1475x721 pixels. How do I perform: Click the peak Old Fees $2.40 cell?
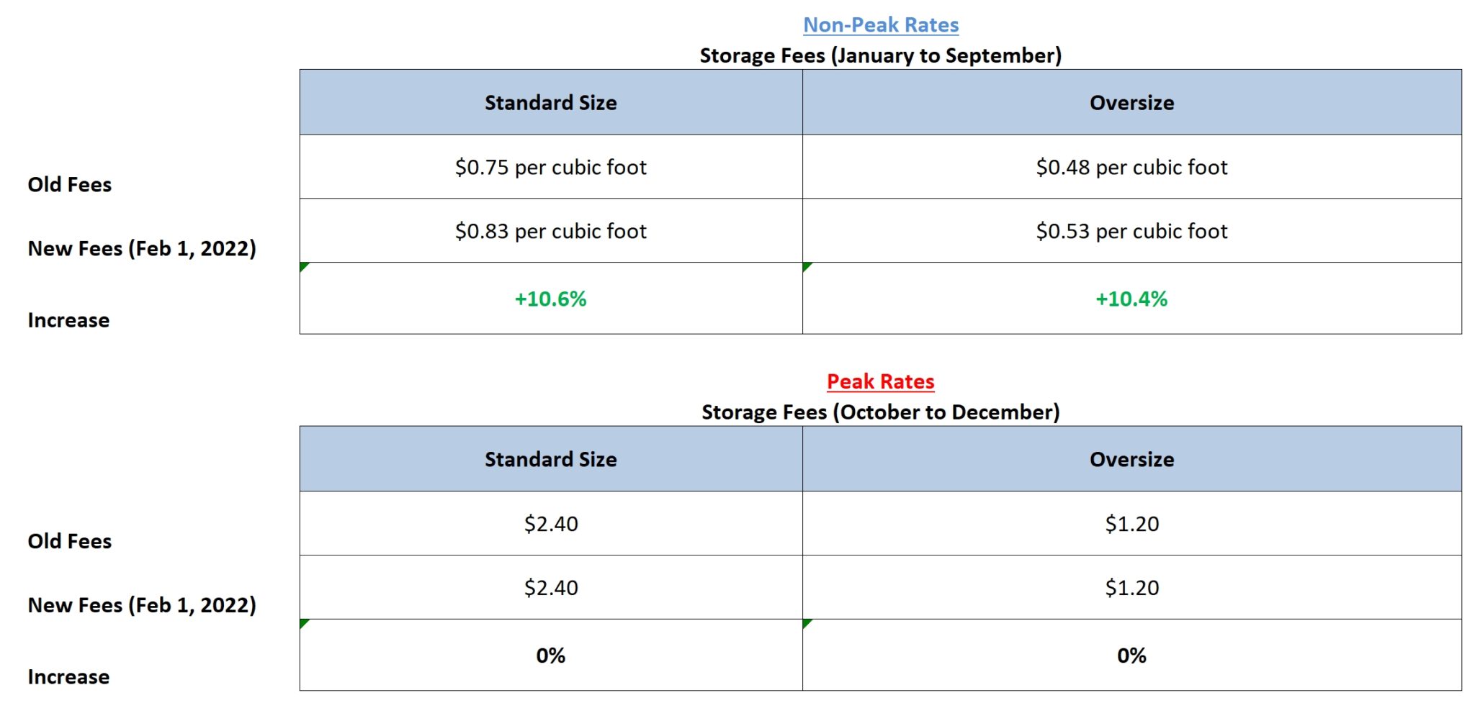(x=550, y=524)
